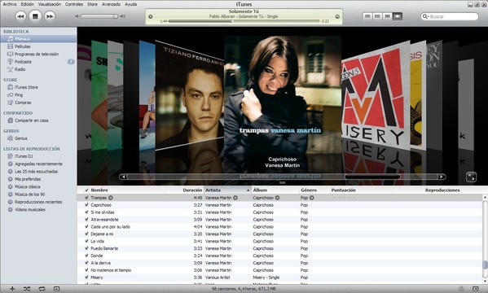Add a playlist with the plus icon
The width and height of the screenshot is (488, 293).
12,289
